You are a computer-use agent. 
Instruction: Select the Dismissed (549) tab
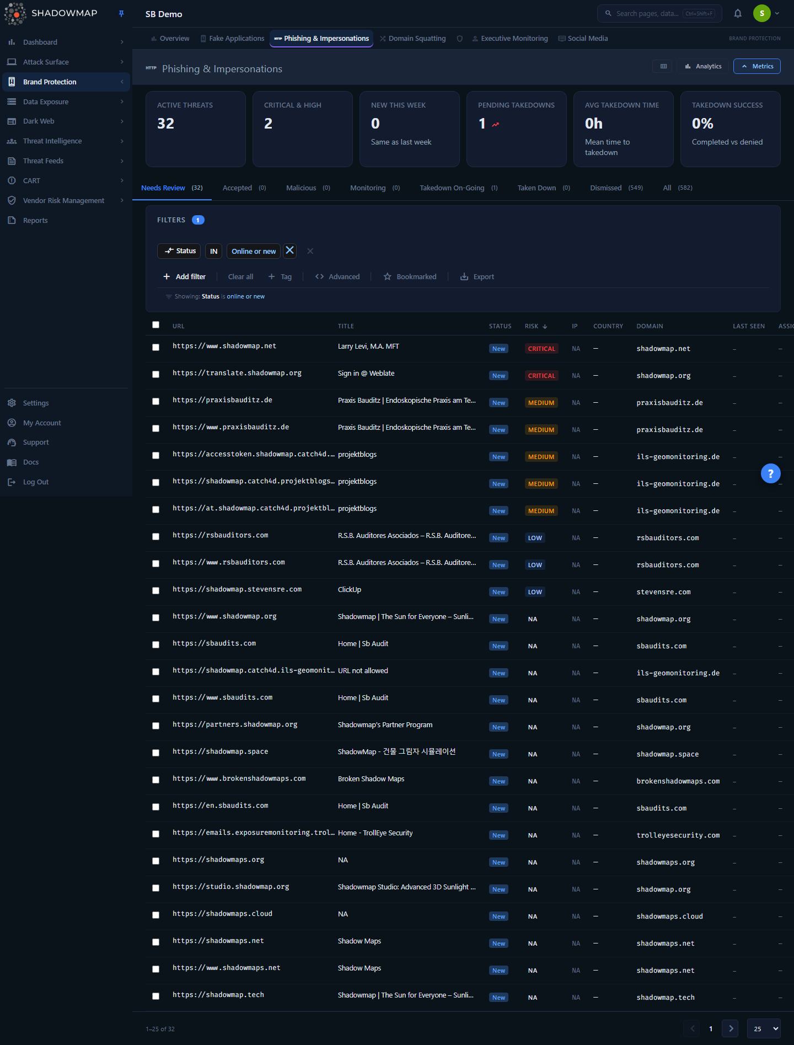(x=616, y=188)
